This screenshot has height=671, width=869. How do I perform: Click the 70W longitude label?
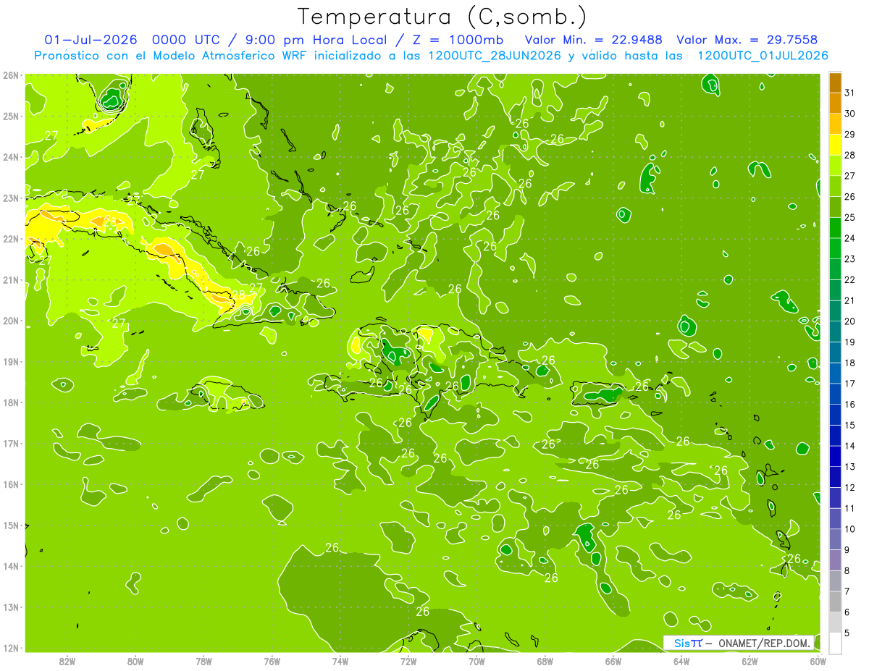(477, 661)
